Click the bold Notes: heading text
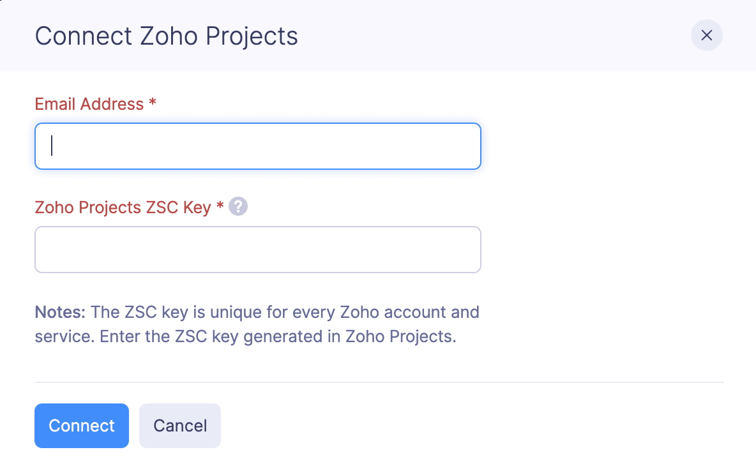Viewport: 756px width, 466px height. point(59,312)
